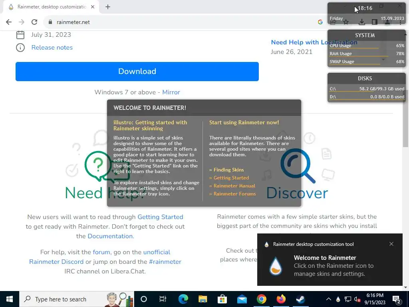
Task: Launch Microsoft Edge from taskbar
Action: (x=183, y=299)
